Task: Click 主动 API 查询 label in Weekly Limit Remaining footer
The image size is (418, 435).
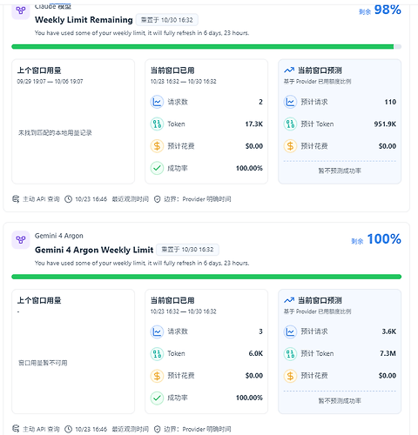Action: pos(41,199)
